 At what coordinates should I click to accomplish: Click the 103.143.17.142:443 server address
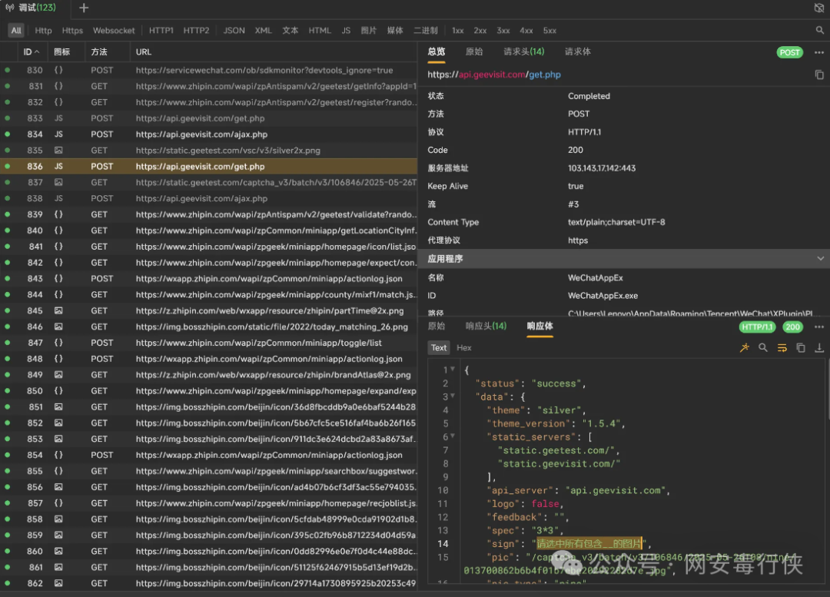(x=602, y=168)
